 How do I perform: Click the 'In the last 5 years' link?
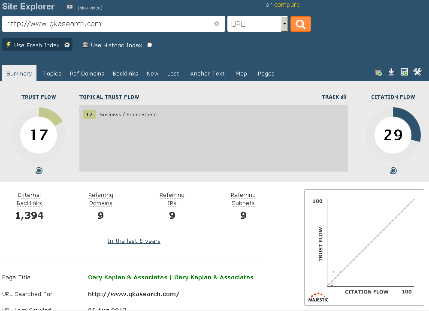coord(134,241)
